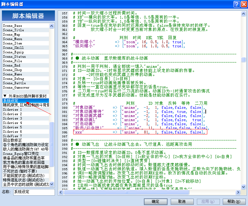This screenshot has width=248, height=206.
Task: Select Scene_Equip窗口变位 script
Action: pyautogui.click(x=26, y=154)
